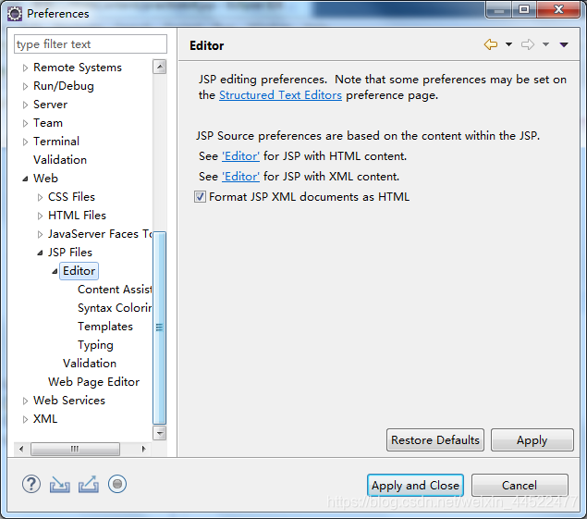Select the Web Services tree item
587x519 pixels.
point(69,401)
